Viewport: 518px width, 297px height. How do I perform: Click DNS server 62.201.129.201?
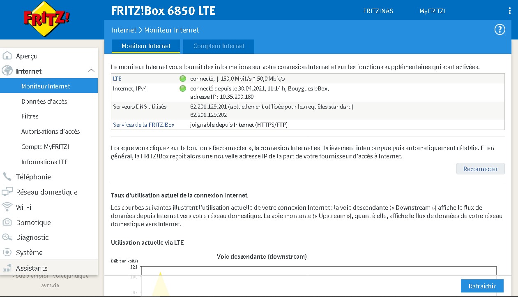point(208,107)
